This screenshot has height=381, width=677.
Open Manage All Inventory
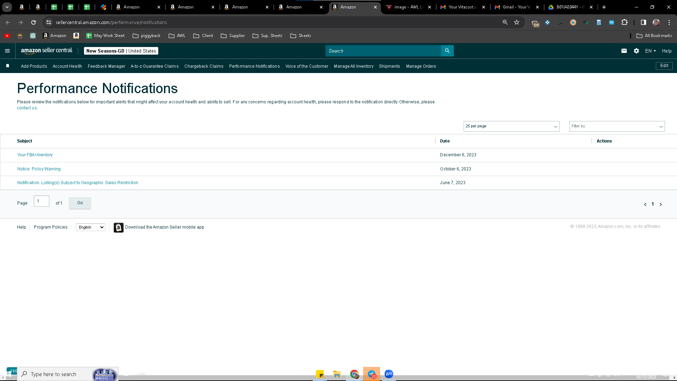[354, 66]
